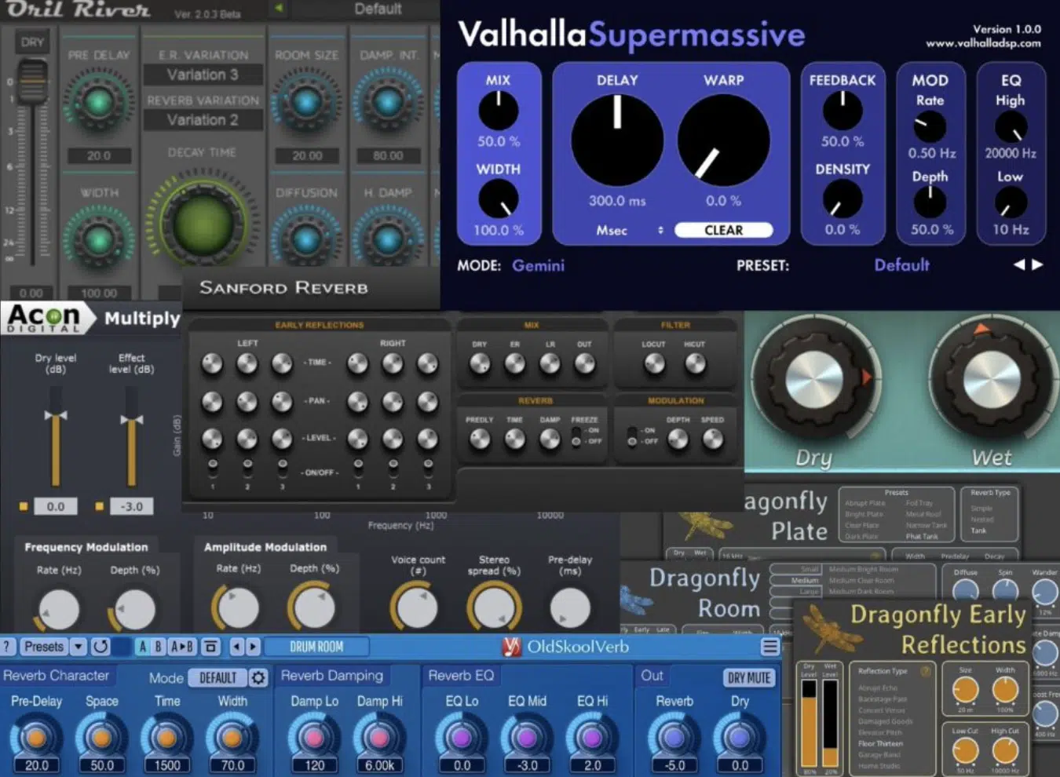Click Oril River PRE DELAY knob
This screenshot has width=1060, height=777.
point(98,102)
